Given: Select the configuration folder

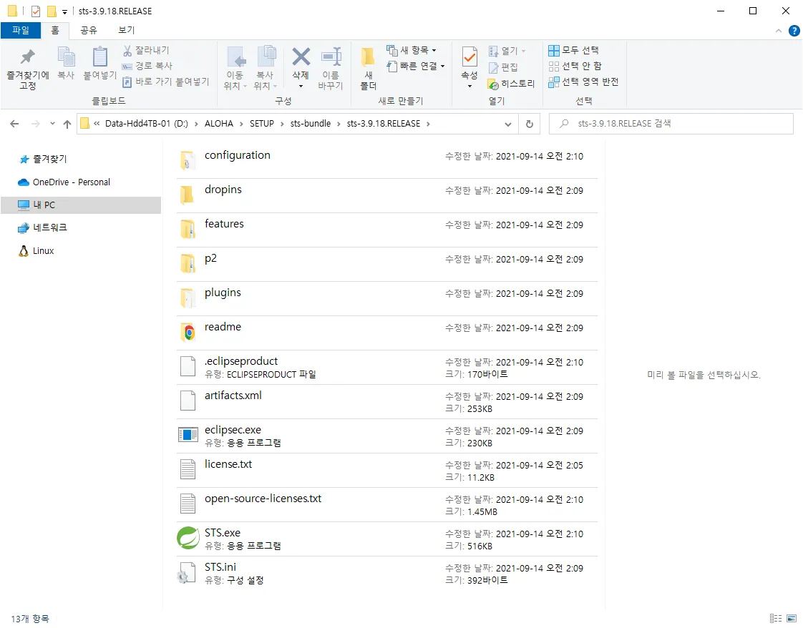Looking at the screenshot, I should point(386,161).
